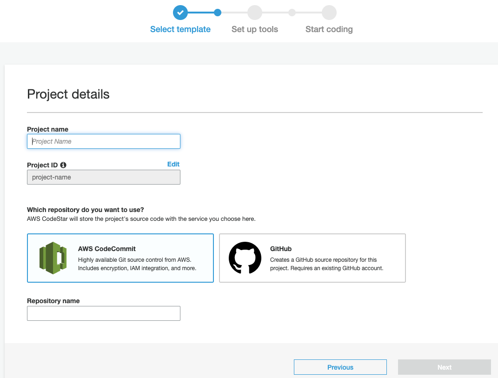Screen dimensions: 498x378
Task: Click the Edit link for Project ID
Action: click(173, 164)
